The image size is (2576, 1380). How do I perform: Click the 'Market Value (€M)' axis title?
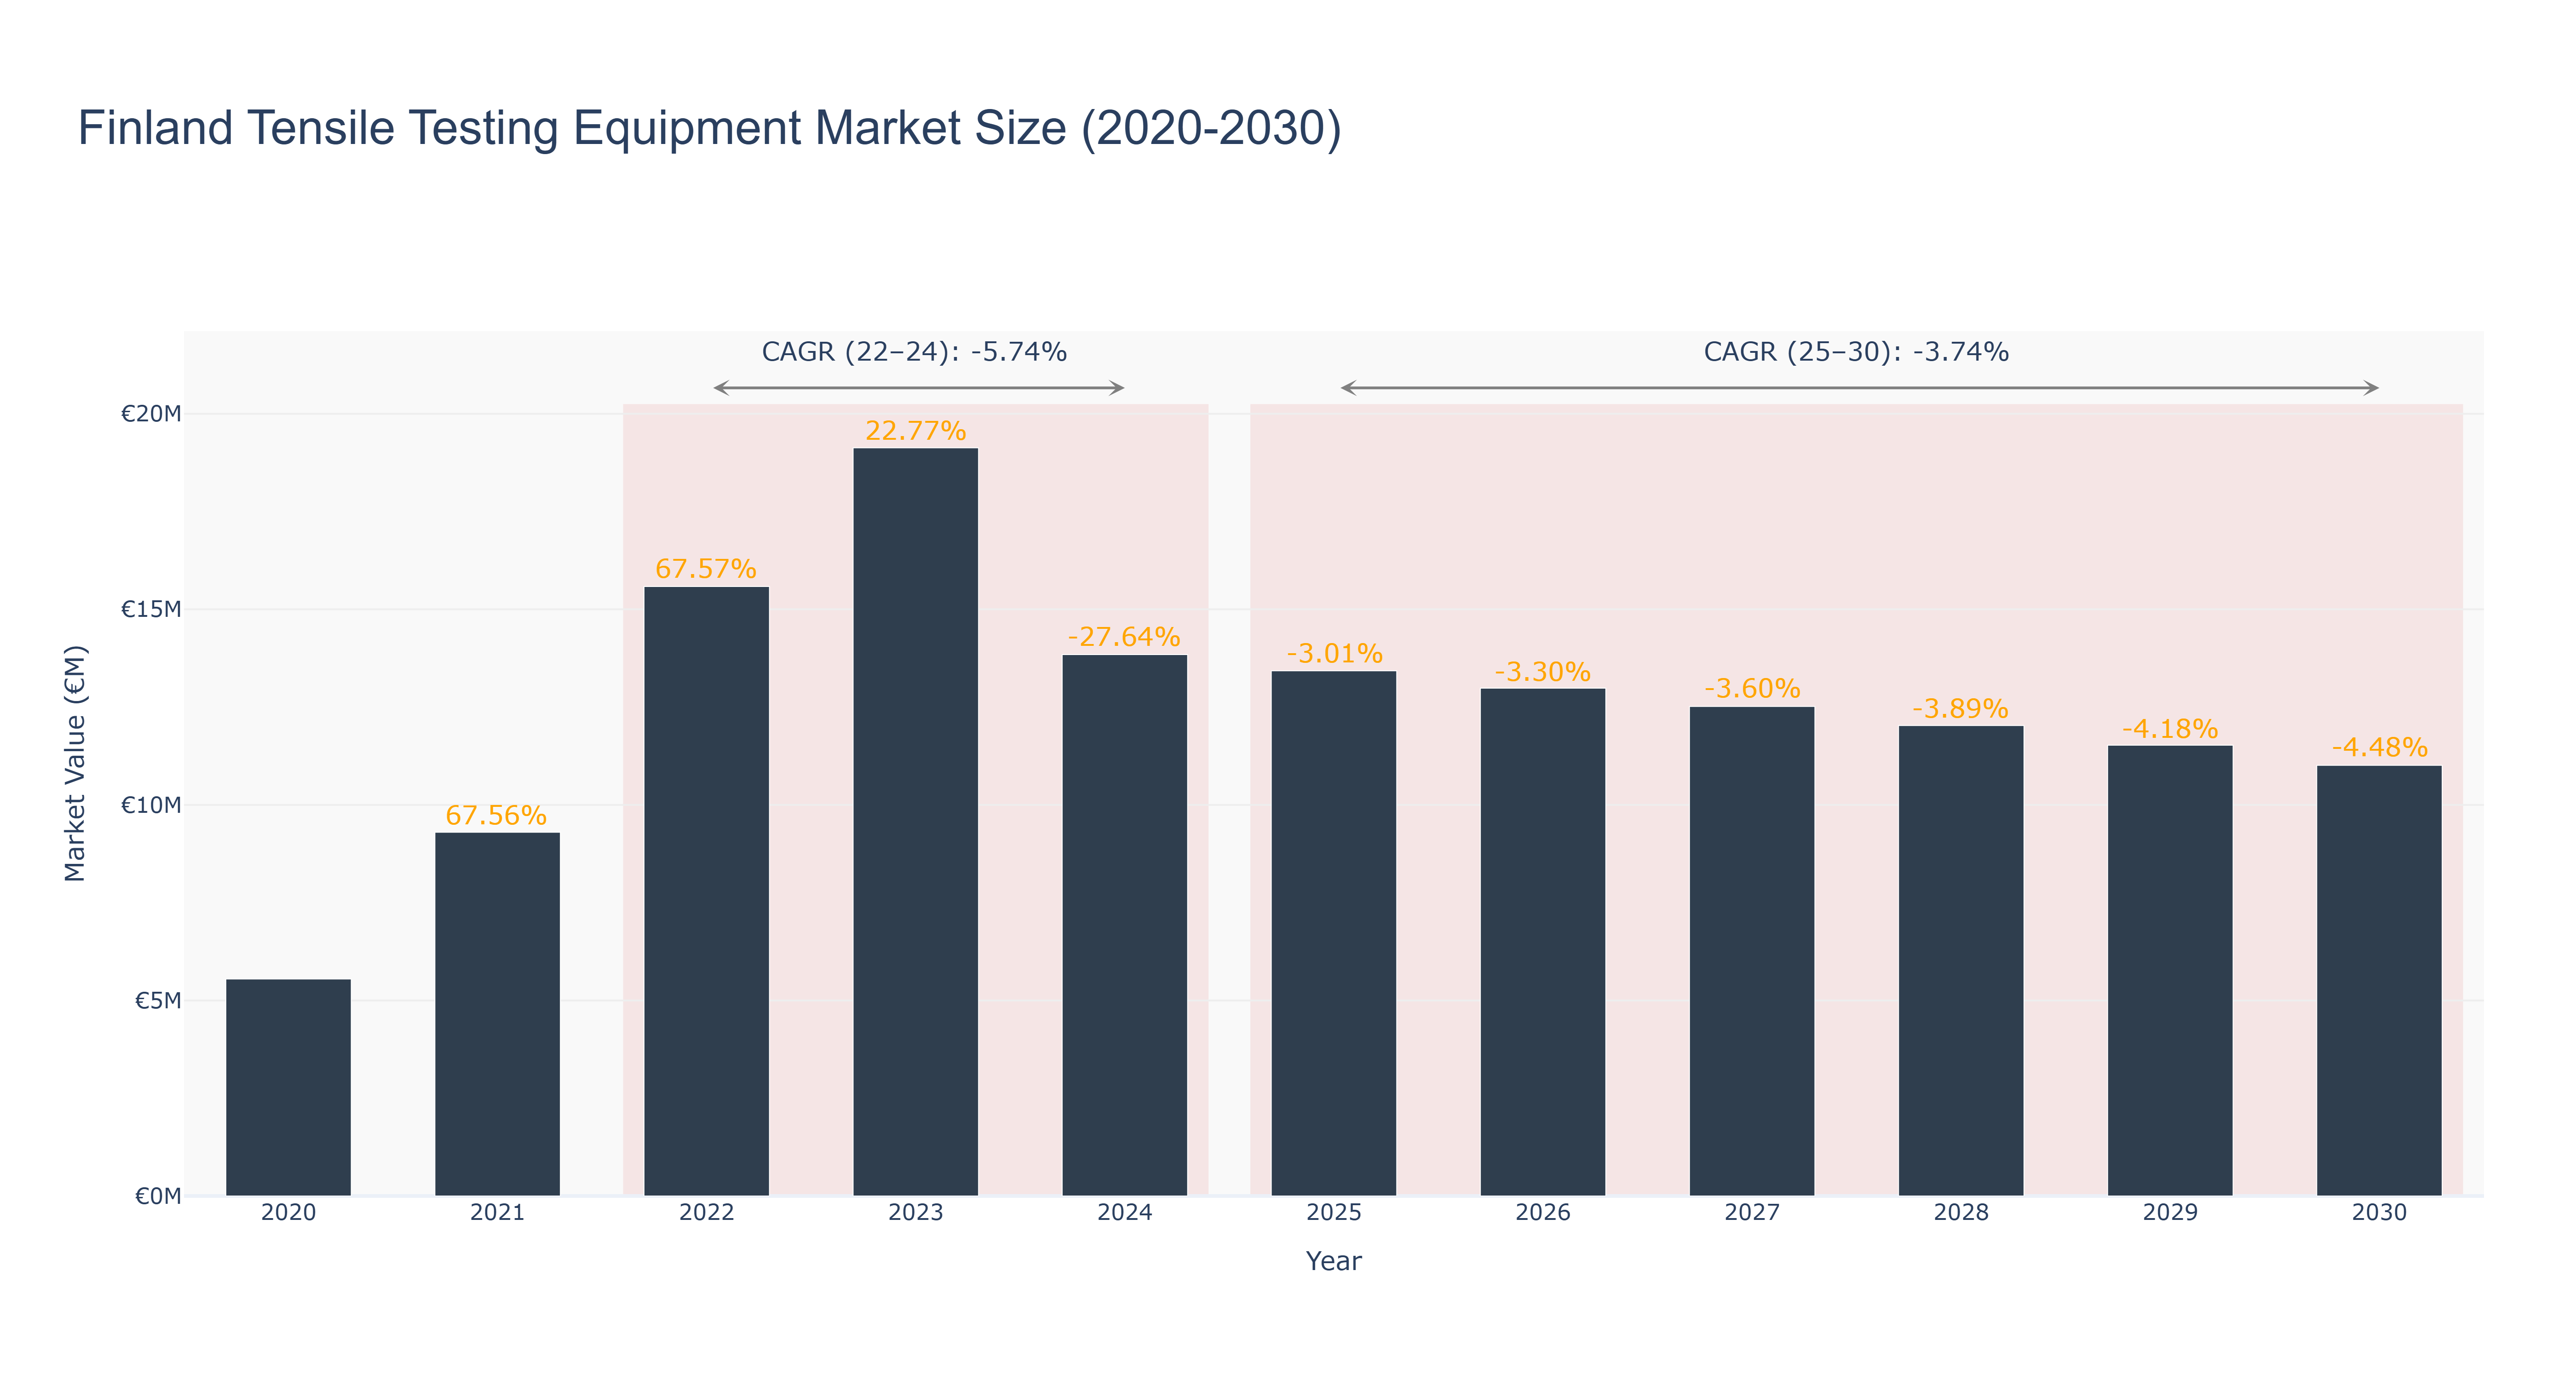tap(75, 763)
